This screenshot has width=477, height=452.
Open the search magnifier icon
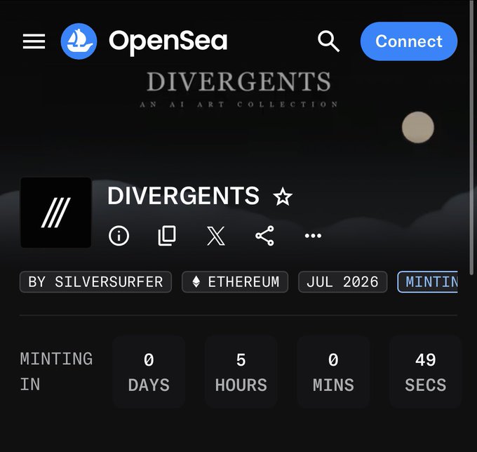(x=328, y=41)
